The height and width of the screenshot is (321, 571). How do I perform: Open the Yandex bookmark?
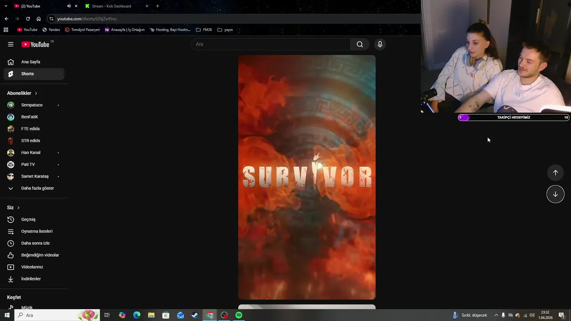pos(51,30)
